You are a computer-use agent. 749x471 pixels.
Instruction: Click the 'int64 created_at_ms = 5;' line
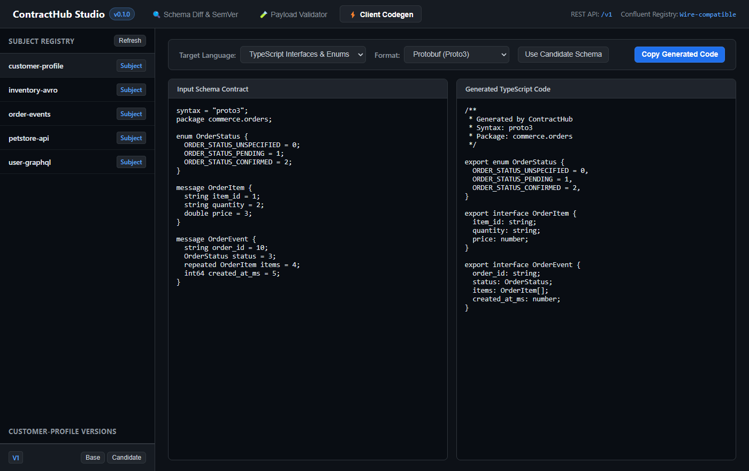click(232, 274)
